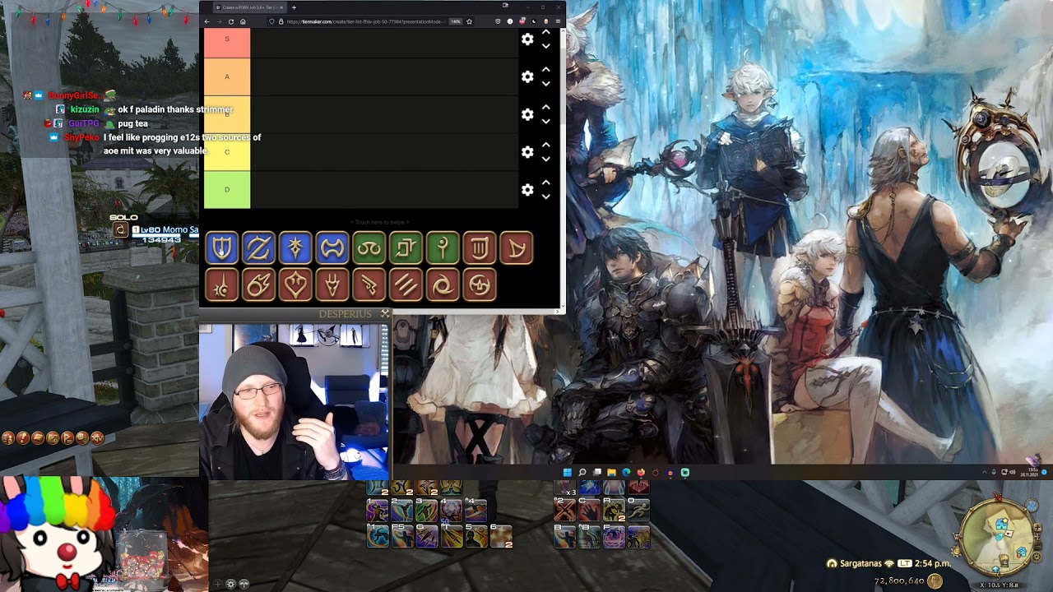Image resolution: width=1053 pixels, height=592 pixels.
Task: Select the green D tier label
Action: (x=227, y=190)
